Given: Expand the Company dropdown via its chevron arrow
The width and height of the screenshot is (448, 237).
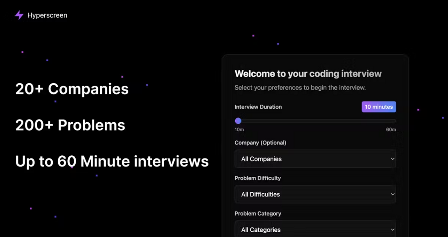Looking at the screenshot, I should [392, 159].
